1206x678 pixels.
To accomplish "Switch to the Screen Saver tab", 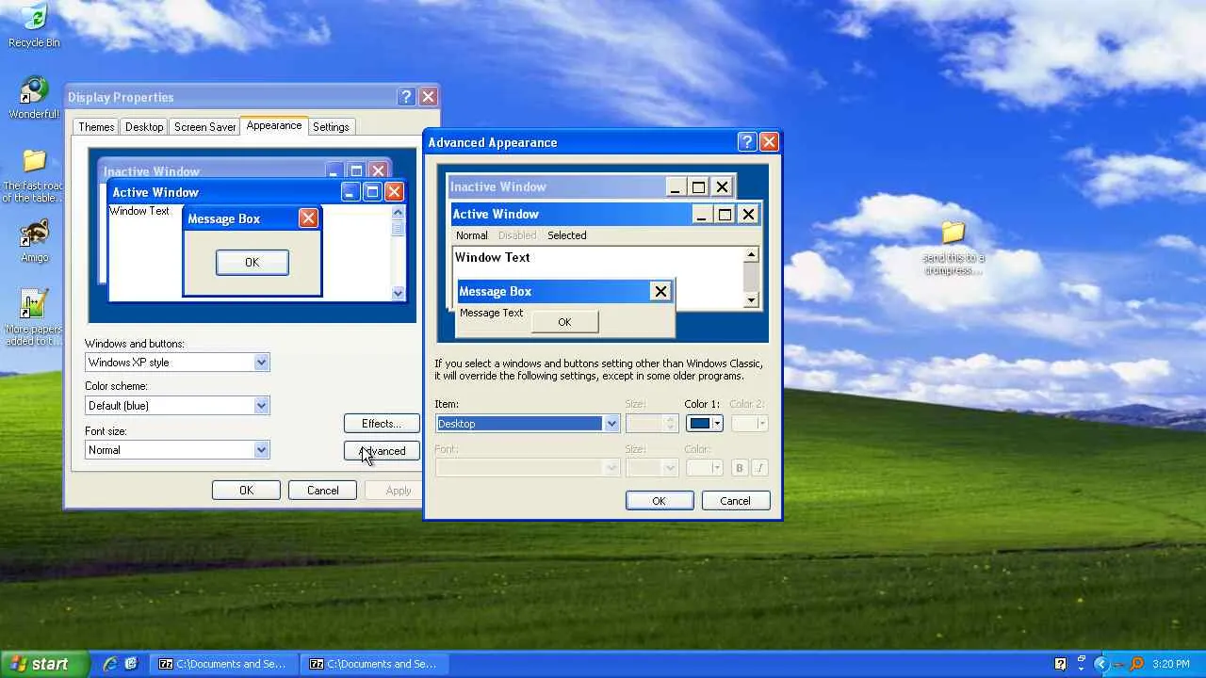I will coord(204,127).
